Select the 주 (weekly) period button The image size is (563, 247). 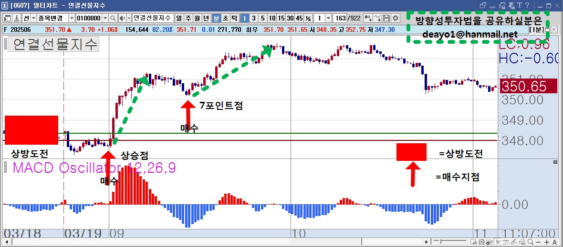point(188,18)
